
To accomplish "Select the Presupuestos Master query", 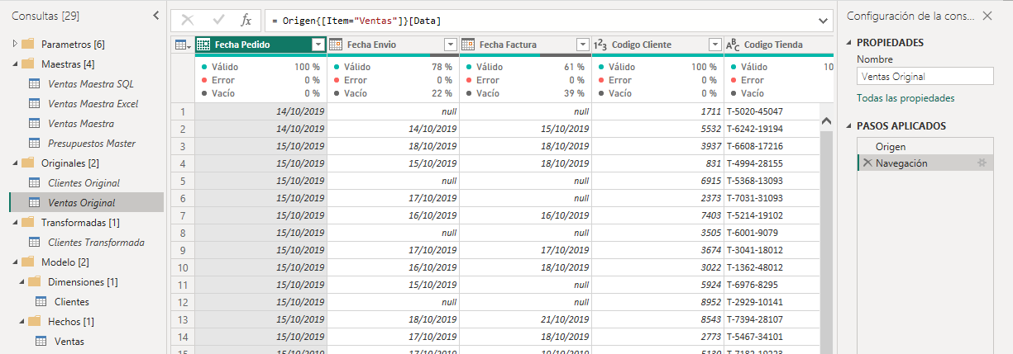I will point(92,143).
